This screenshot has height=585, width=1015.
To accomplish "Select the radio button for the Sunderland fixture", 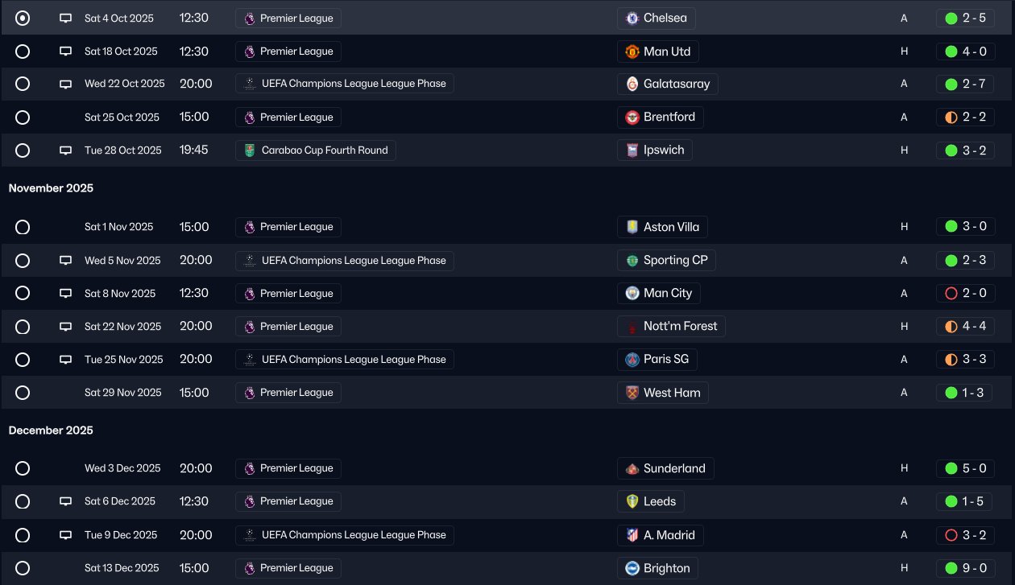I will [23, 468].
